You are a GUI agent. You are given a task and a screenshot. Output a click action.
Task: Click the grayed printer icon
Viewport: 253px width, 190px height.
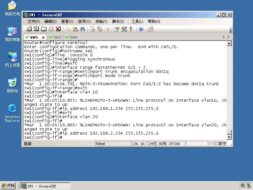[x=107, y=29]
